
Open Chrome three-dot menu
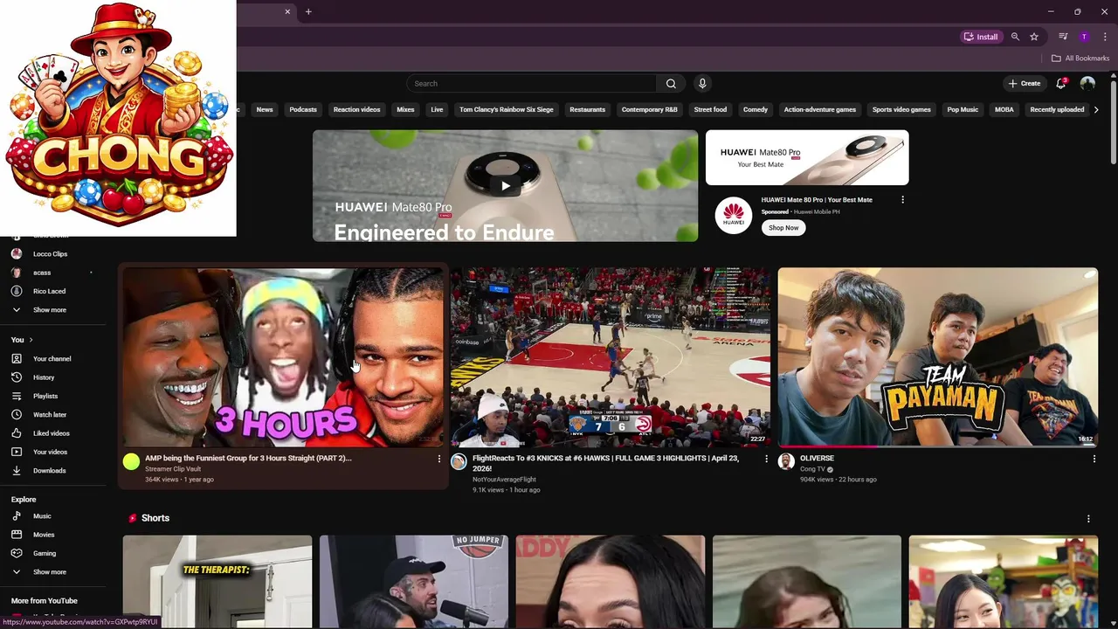click(1105, 37)
